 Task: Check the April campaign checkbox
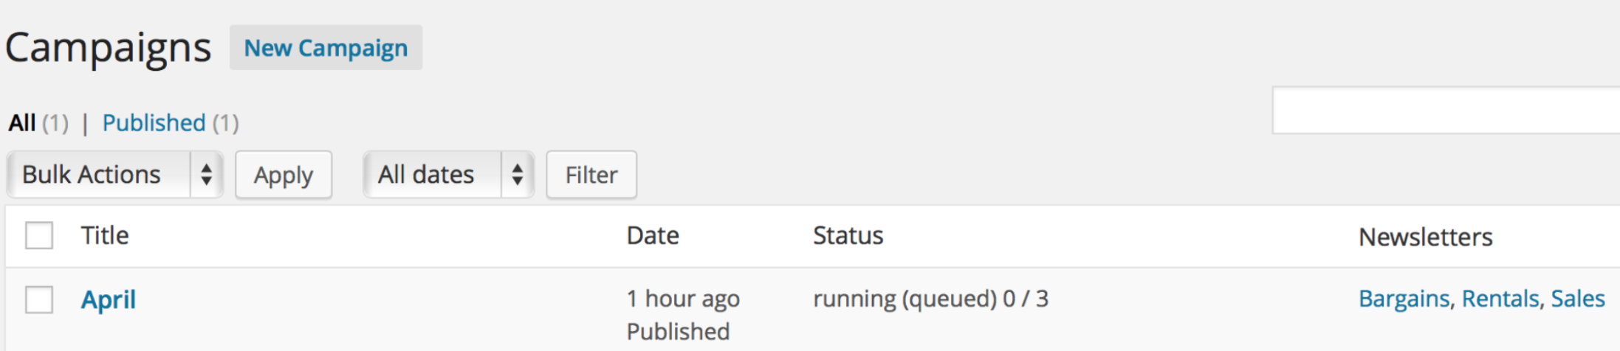click(x=39, y=300)
